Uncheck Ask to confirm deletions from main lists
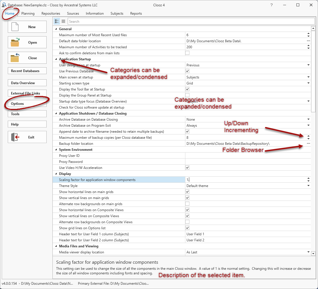Screen dimensions: 318x289 pyautogui.click(x=187, y=53)
